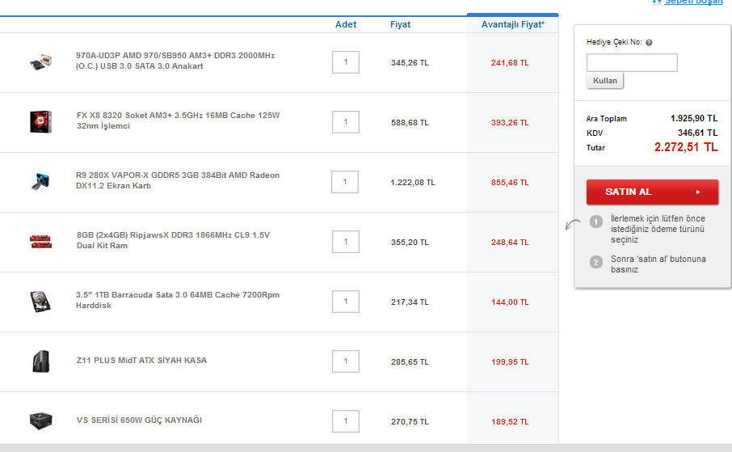Image resolution: width=732 pixels, height=452 pixels.
Task: Select quantity box for 970A-UD3P motherboard
Action: point(346,62)
